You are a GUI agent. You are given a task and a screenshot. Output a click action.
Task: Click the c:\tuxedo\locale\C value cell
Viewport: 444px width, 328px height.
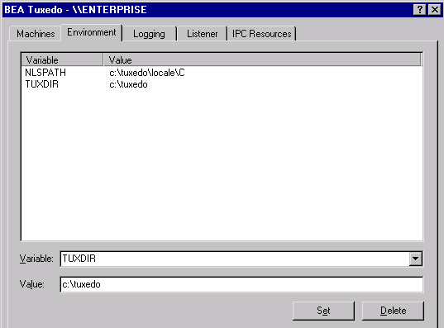tap(147, 73)
